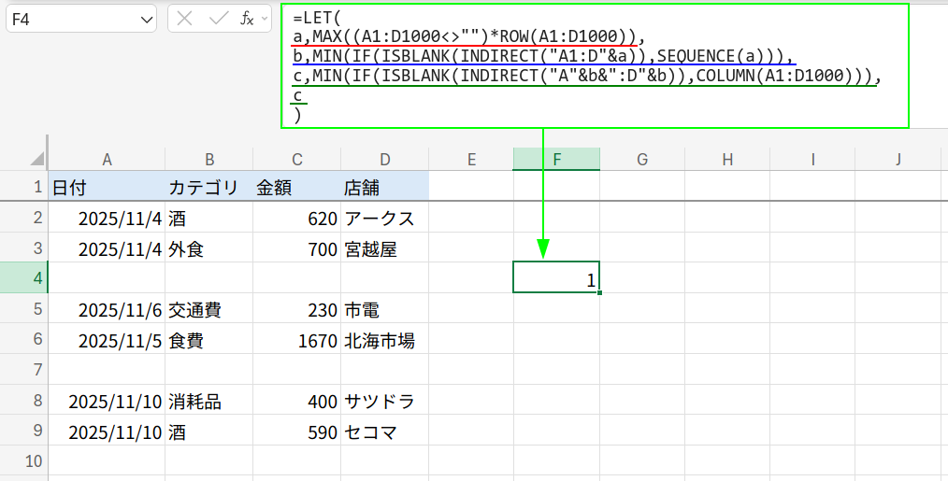Select cell F4 showing result 1
The width and height of the screenshot is (948, 481).
click(556, 278)
